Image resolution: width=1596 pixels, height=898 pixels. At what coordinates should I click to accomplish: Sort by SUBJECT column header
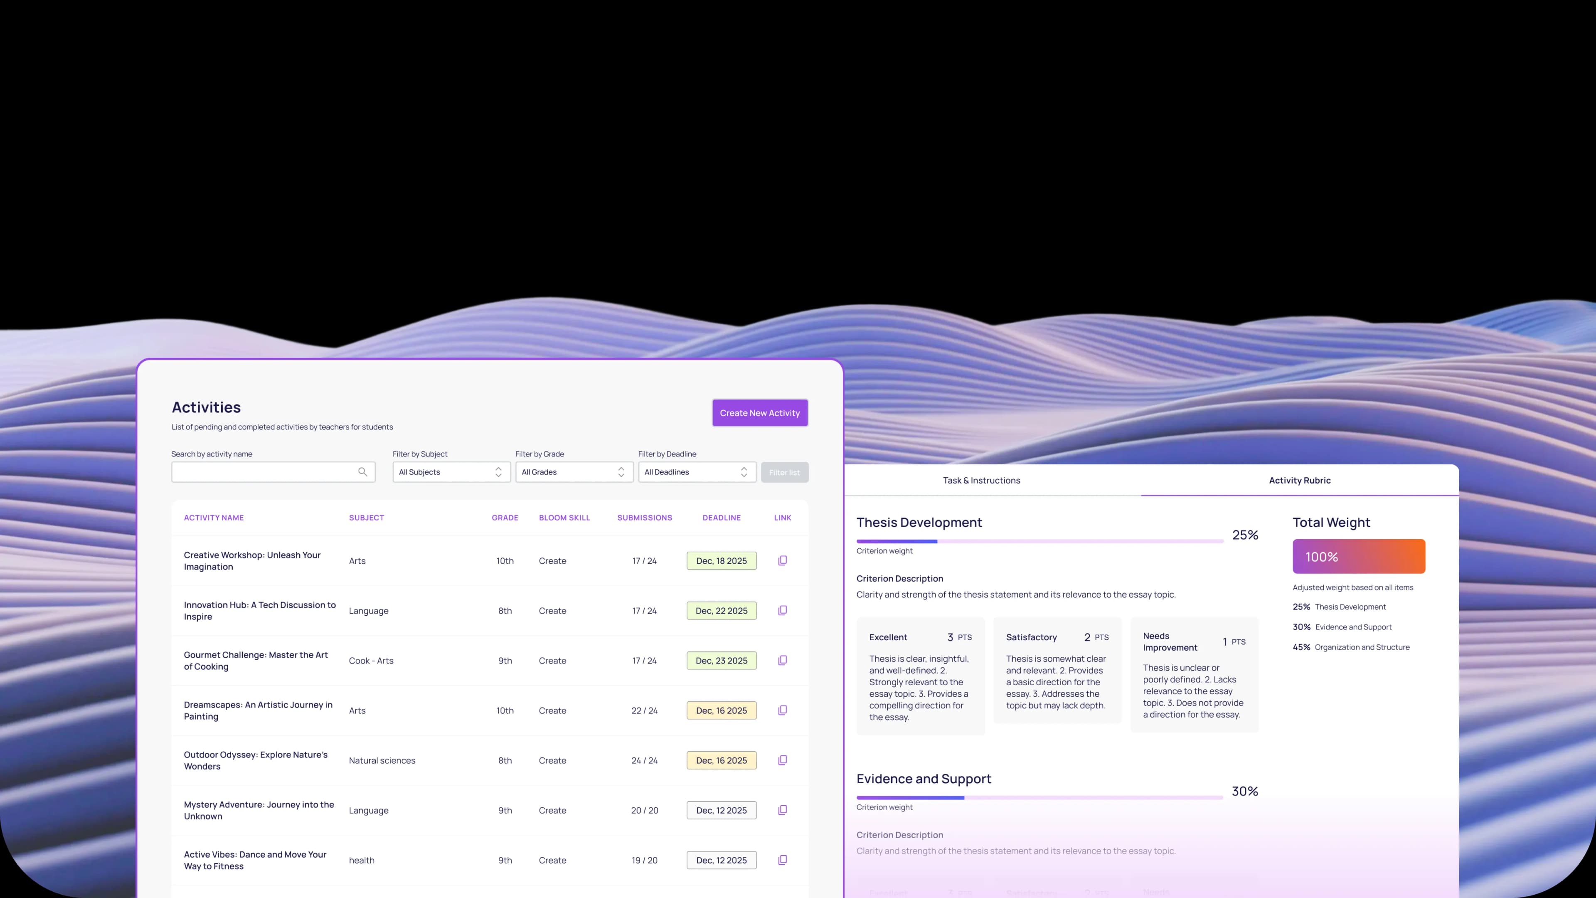[x=366, y=518]
